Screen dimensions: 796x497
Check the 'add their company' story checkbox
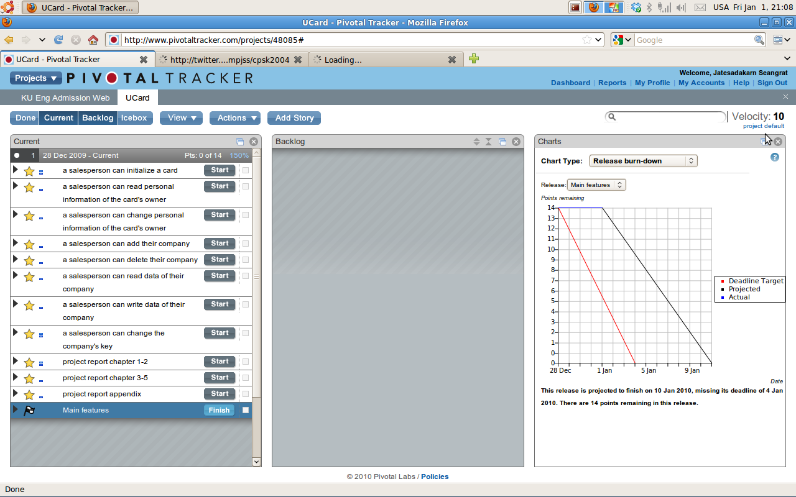[x=246, y=244]
